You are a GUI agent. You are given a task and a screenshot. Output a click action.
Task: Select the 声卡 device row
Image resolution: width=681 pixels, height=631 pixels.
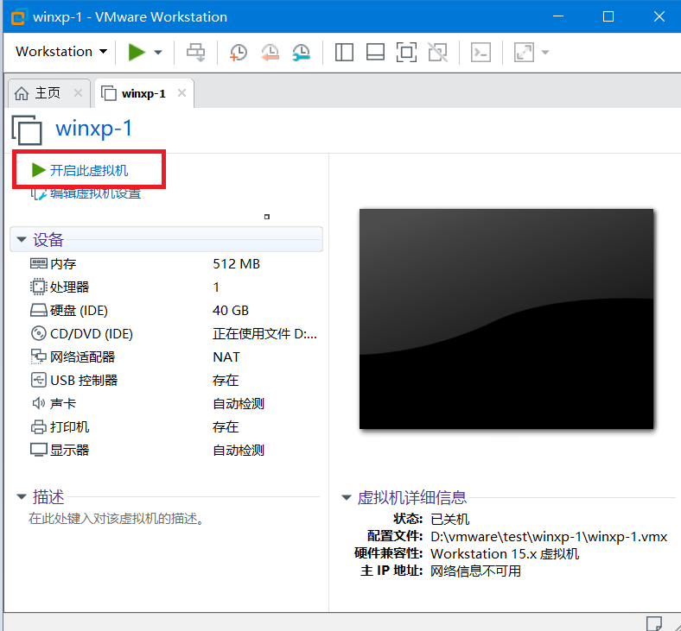point(174,404)
